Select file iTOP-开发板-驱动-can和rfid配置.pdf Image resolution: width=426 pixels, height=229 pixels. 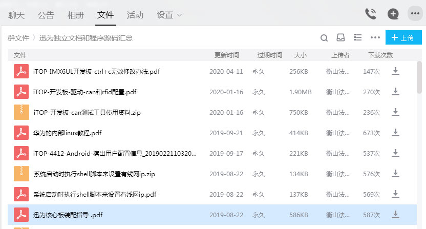pos(85,92)
